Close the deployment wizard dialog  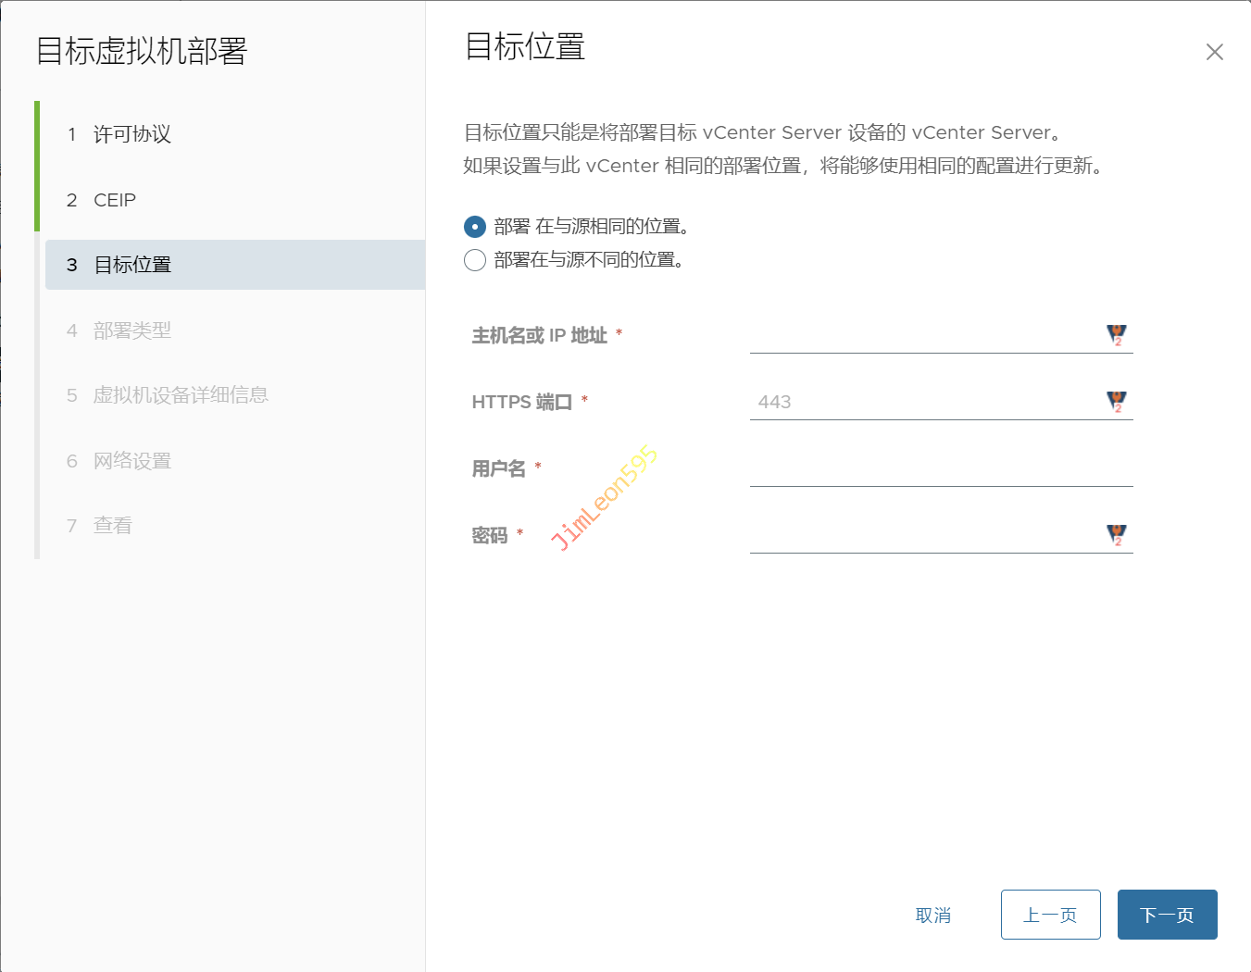click(1214, 52)
